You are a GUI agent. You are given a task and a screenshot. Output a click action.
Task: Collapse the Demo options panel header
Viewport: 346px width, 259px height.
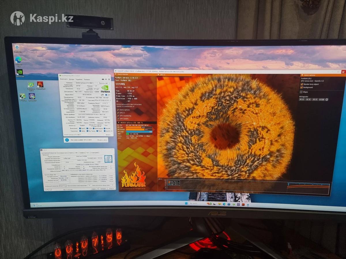pos(302,75)
